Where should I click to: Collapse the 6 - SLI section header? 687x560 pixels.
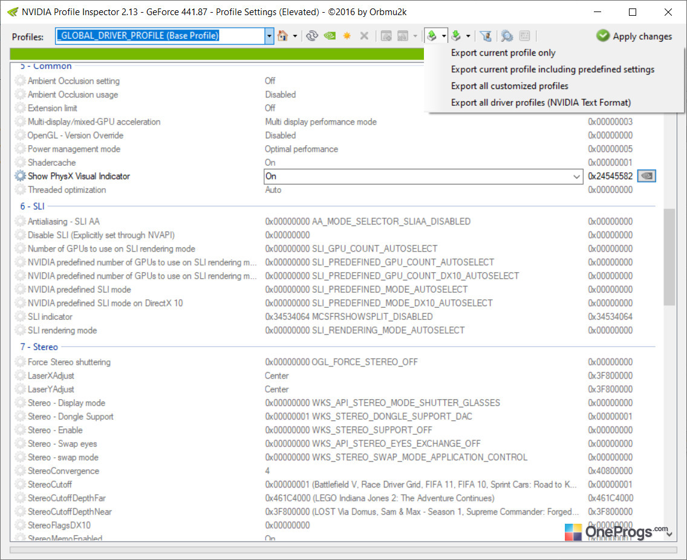[x=32, y=206]
